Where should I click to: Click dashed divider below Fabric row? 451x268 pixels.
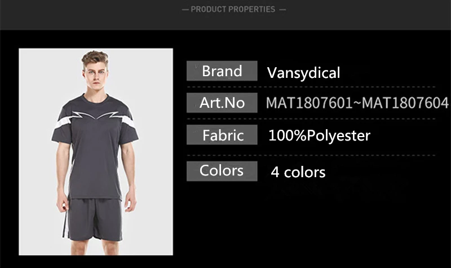[x=311, y=155]
